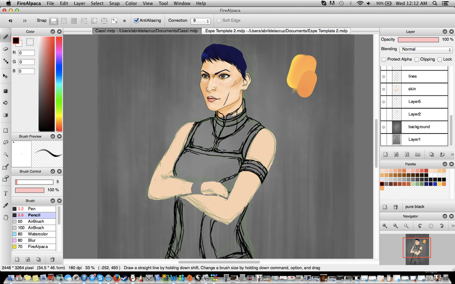Select the Bucket fill tool

[6, 103]
